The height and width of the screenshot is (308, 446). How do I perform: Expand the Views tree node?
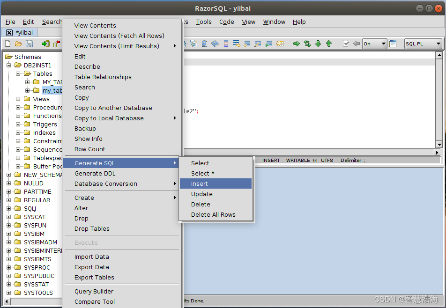18,99
